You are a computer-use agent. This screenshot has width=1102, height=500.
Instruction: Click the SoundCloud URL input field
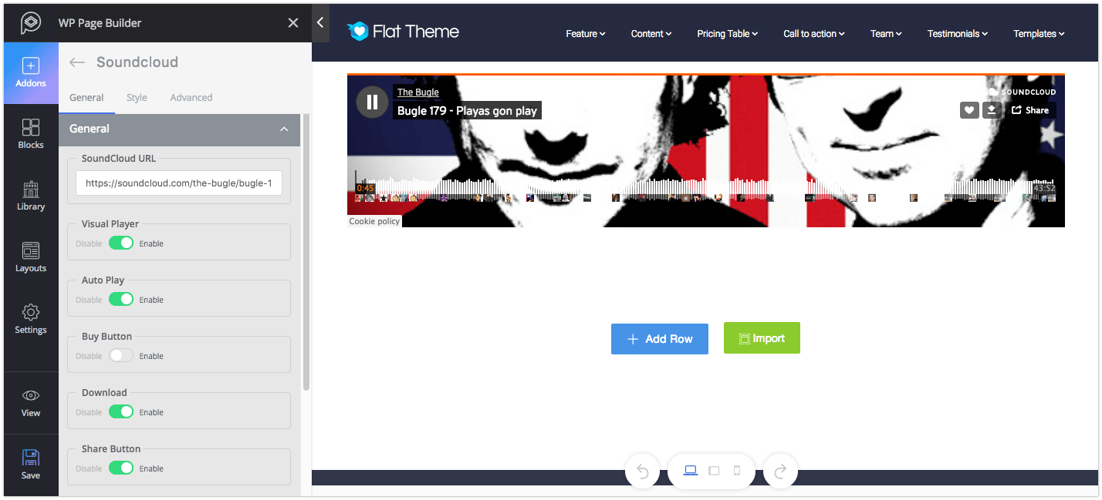coord(179,184)
